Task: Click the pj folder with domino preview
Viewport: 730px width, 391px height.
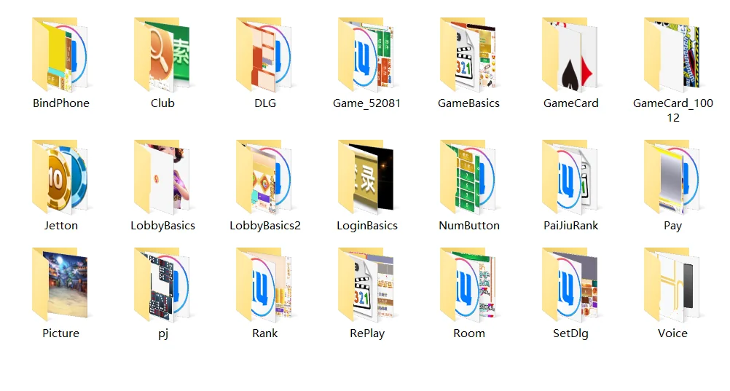Action: (162, 285)
